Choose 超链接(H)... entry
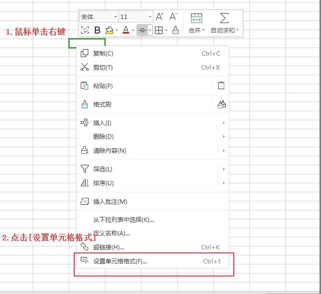This screenshot has height=294, width=321. pyautogui.click(x=152, y=247)
